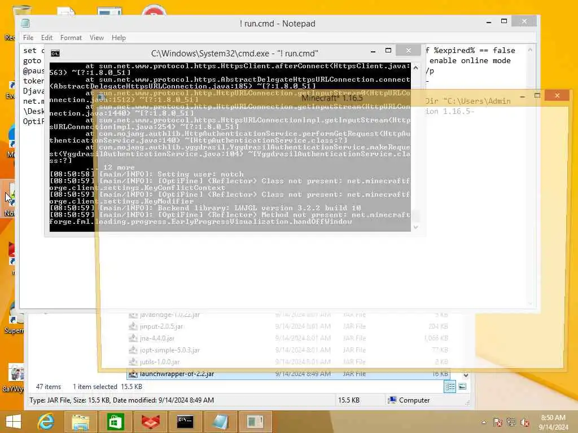
Task: Select jinput-2.0.5.jar file row
Action: (x=288, y=326)
